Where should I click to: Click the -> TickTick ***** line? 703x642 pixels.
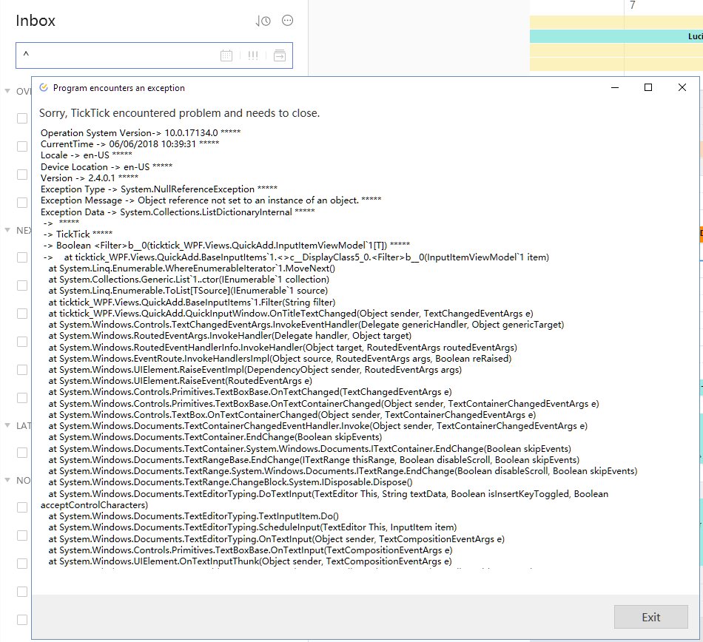coord(78,234)
